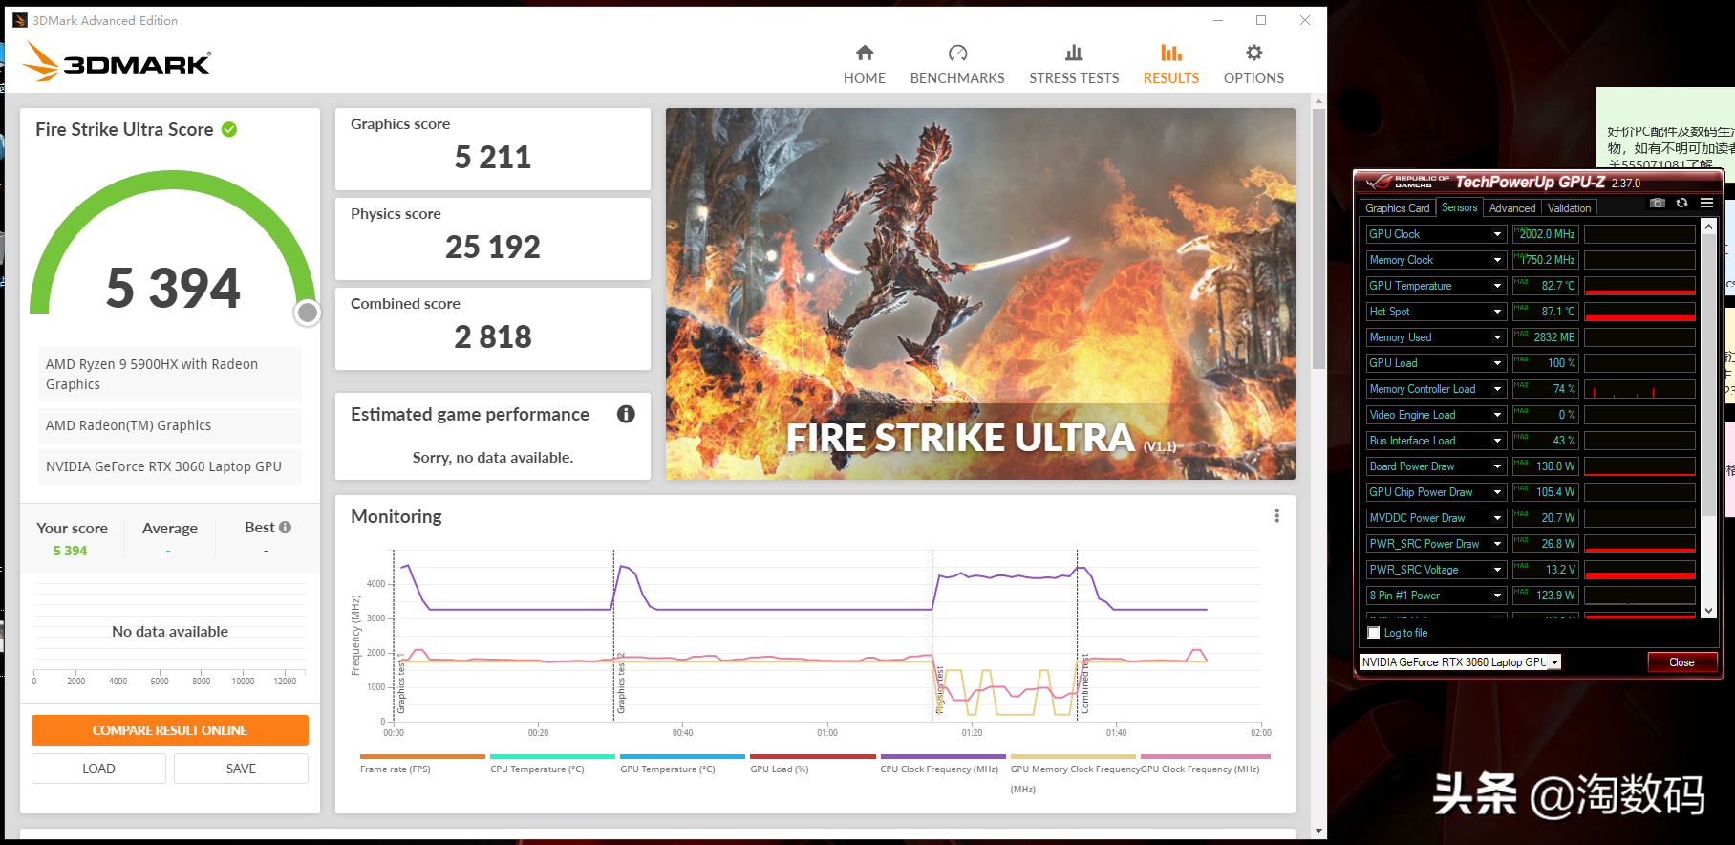Click the Compare Result Online button
The width and height of the screenshot is (1735, 845).
[170, 730]
